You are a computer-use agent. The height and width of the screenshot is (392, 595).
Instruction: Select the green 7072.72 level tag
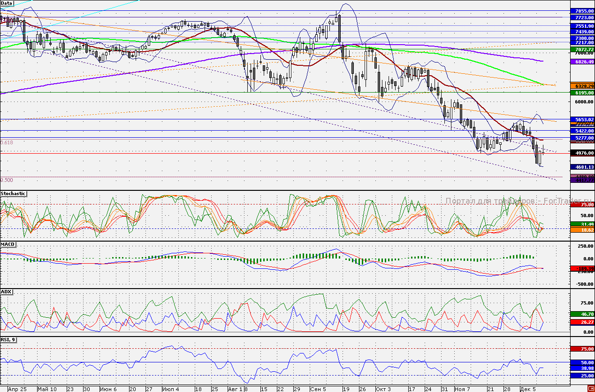pyautogui.click(x=582, y=49)
